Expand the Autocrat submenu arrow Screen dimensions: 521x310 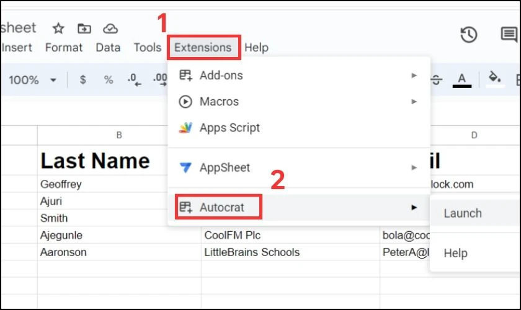tap(414, 207)
